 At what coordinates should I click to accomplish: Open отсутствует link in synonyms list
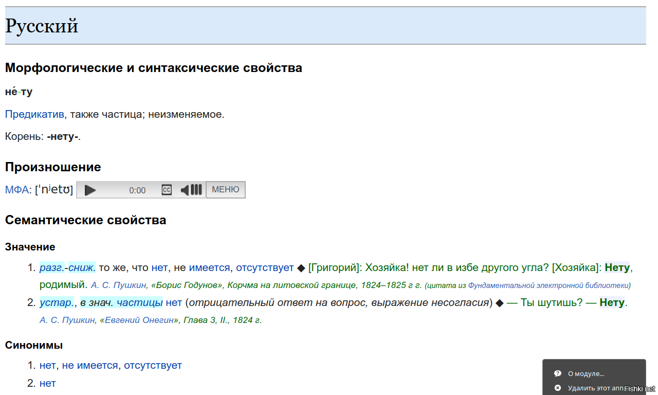tap(153, 365)
